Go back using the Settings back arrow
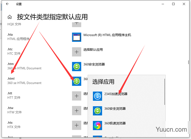Image resolution: width=191 pixels, height=139 pixels. (7, 4)
